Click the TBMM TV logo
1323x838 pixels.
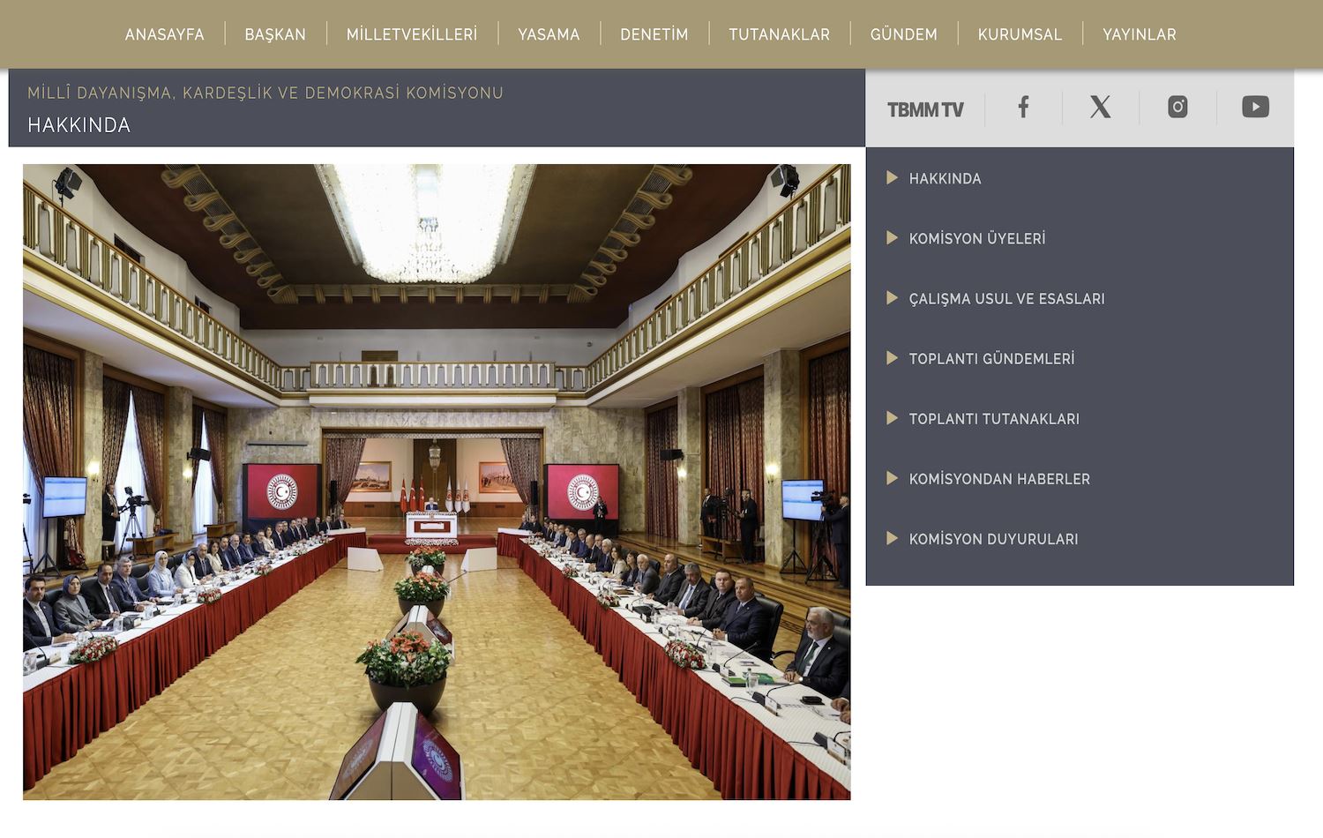click(x=925, y=109)
